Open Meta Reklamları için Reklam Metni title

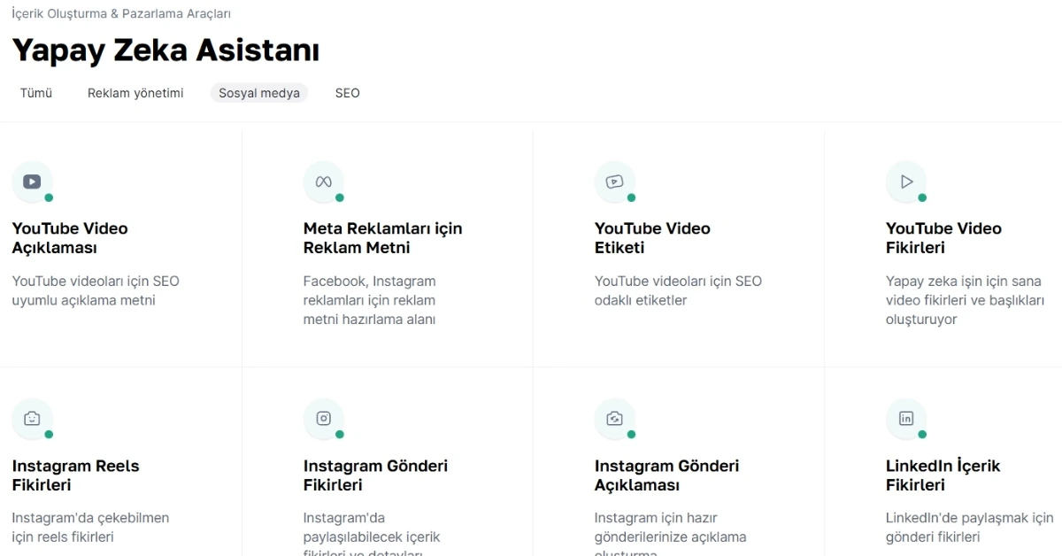(x=382, y=238)
